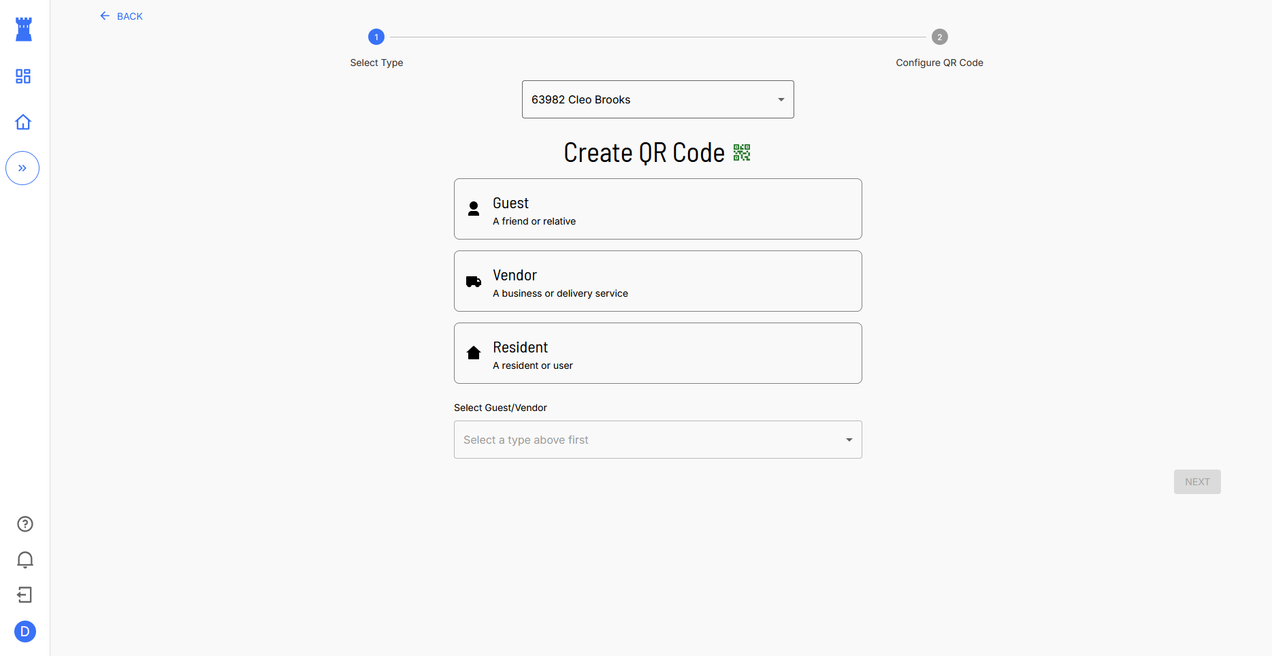Click the Vendor truck icon
The height and width of the screenshot is (656, 1272).
pos(474,282)
